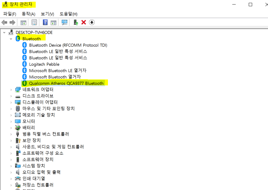
Task: Click the Device Manager title bar icon
Action: coord(5,5)
